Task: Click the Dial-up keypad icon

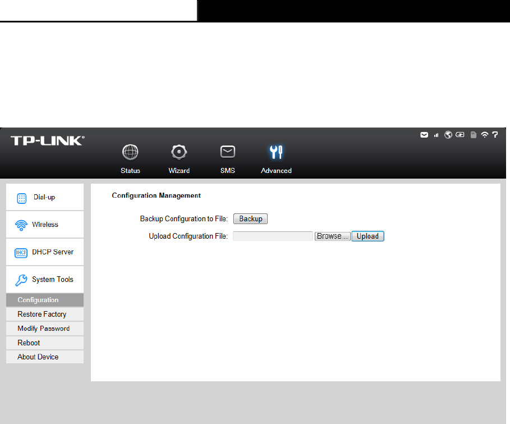Action: click(x=21, y=198)
